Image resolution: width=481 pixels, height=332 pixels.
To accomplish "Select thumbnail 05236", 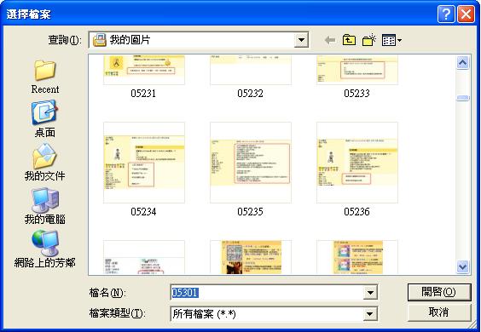I will click(x=357, y=163).
